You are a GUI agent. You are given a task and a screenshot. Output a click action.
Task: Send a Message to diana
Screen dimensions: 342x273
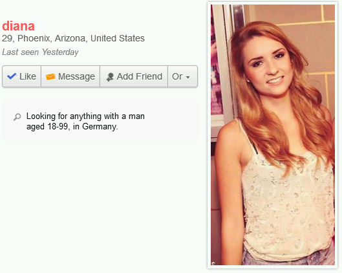click(x=70, y=76)
